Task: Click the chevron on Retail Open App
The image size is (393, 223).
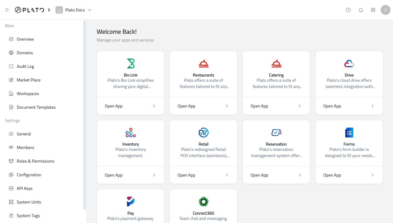Action: click(x=227, y=175)
